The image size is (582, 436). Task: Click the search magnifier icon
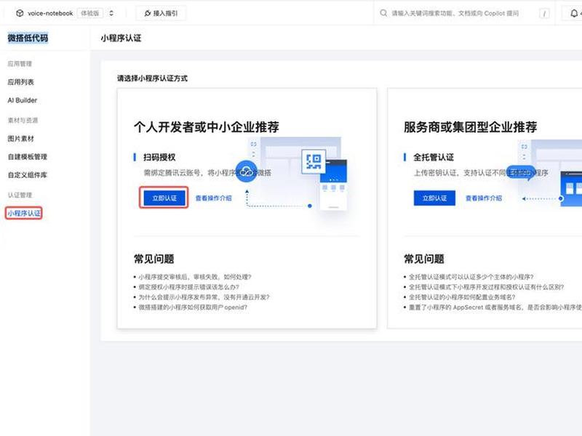(x=383, y=13)
